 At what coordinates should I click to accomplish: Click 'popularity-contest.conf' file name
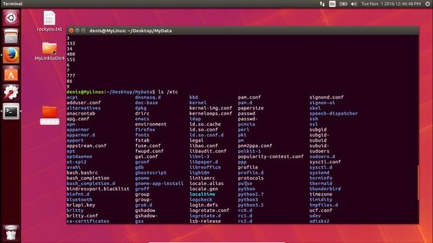(271, 157)
